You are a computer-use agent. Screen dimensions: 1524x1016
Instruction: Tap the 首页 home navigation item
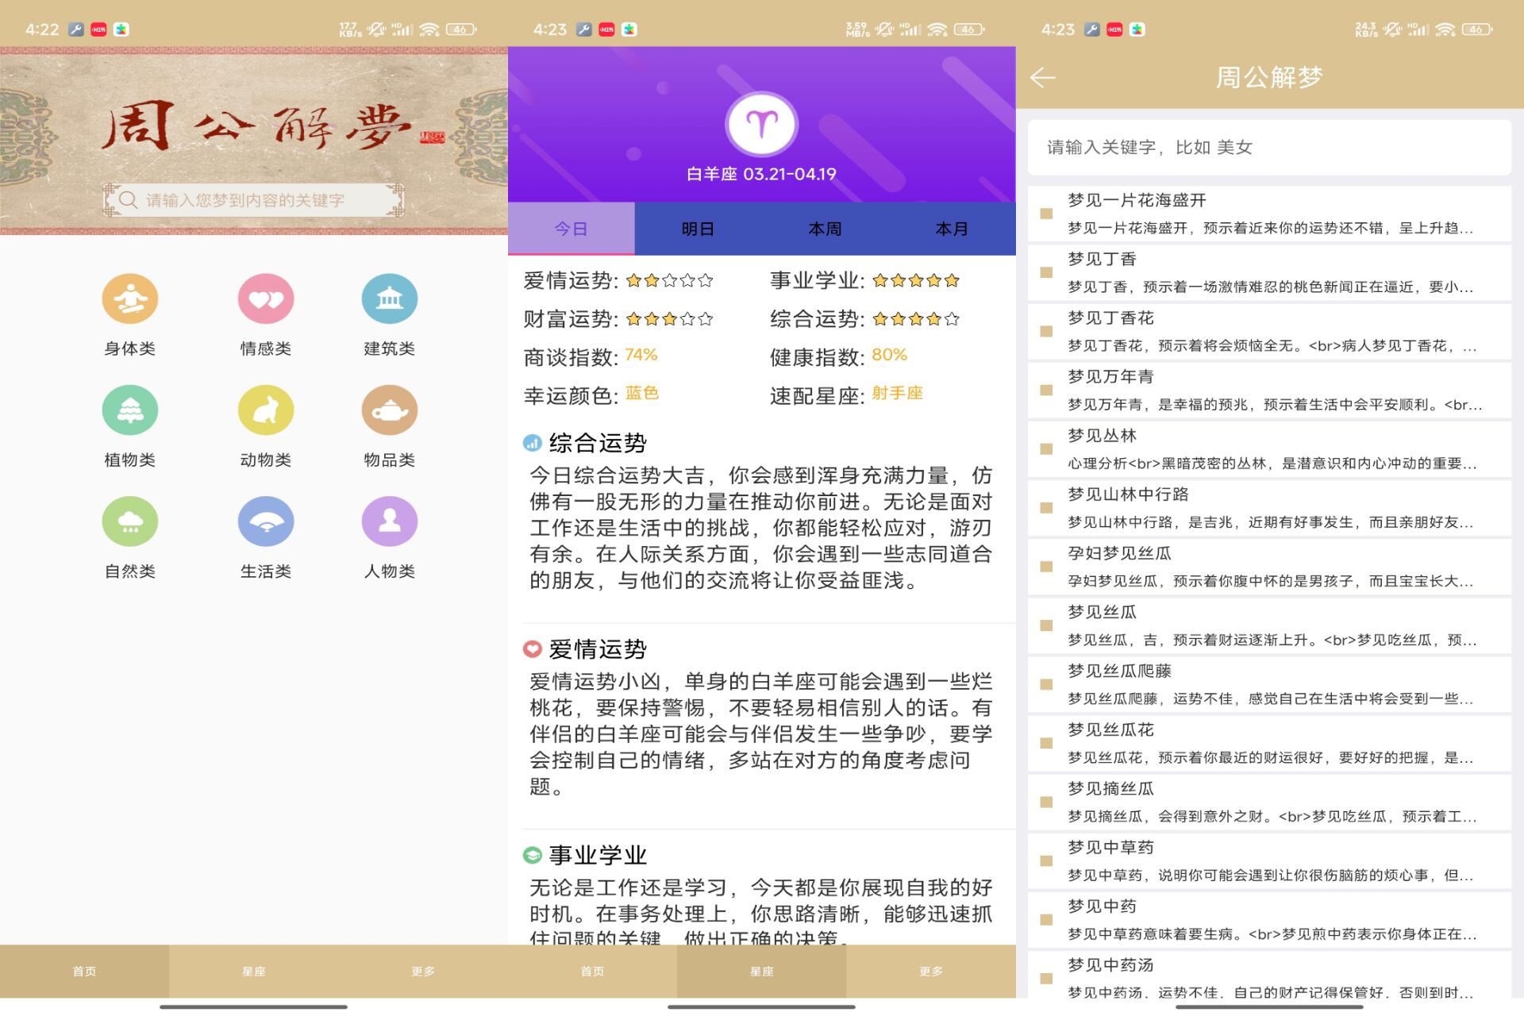(84, 970)
